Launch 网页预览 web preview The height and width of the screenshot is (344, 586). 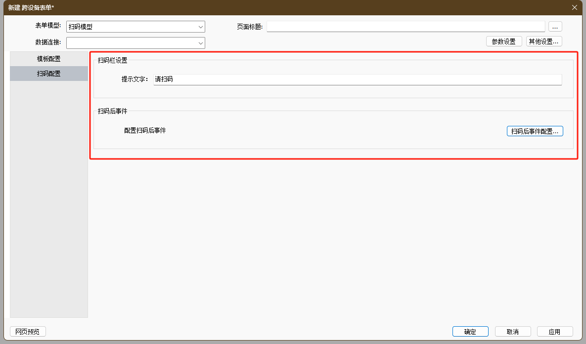point(28,332)
